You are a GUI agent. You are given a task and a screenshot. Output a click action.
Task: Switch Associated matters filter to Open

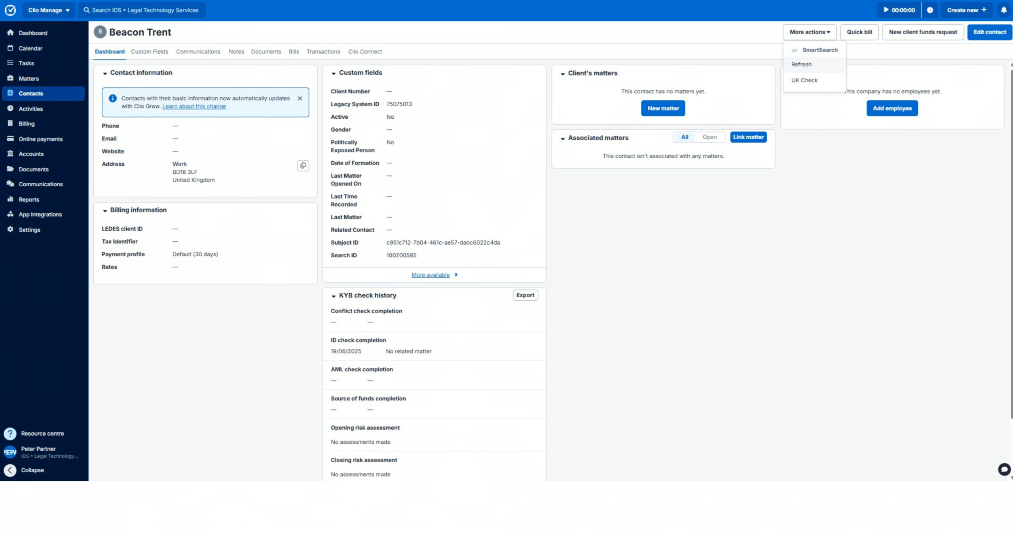point(709,137)
